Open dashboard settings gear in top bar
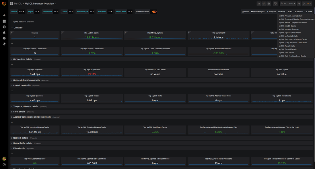The width and height of the screenshot is (315, 169). [269, 4]
